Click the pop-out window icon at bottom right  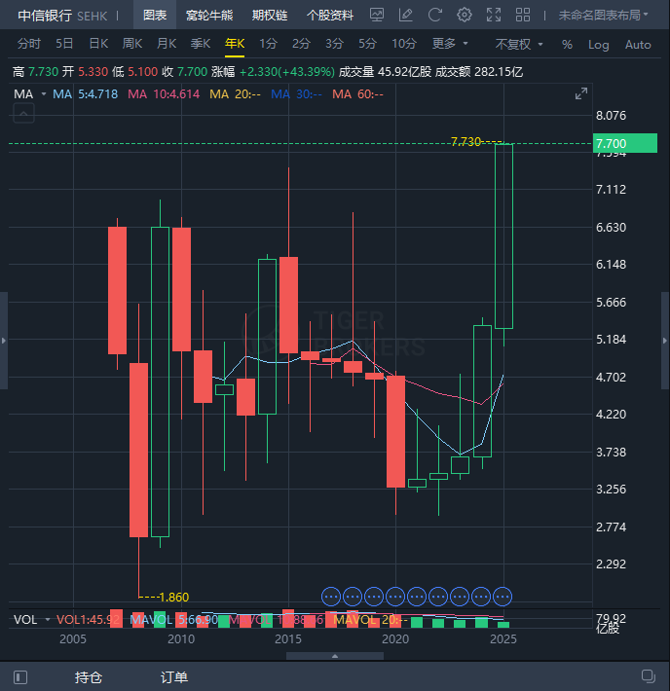649,676
